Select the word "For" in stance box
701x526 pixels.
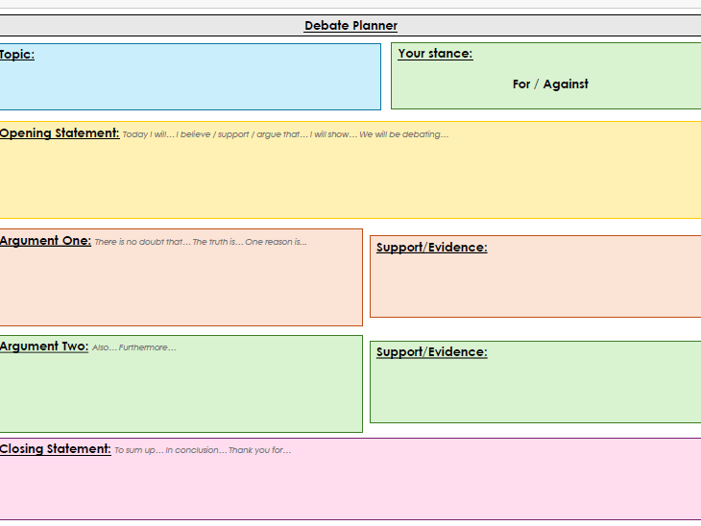520,84
